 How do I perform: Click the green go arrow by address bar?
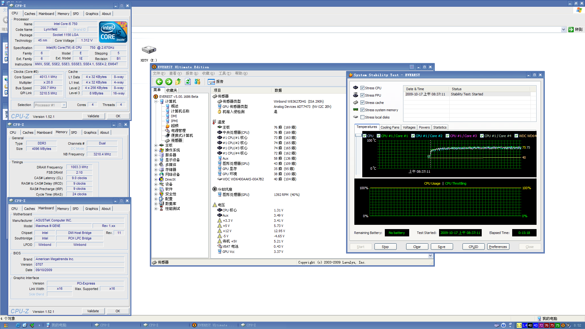point(571,30)
